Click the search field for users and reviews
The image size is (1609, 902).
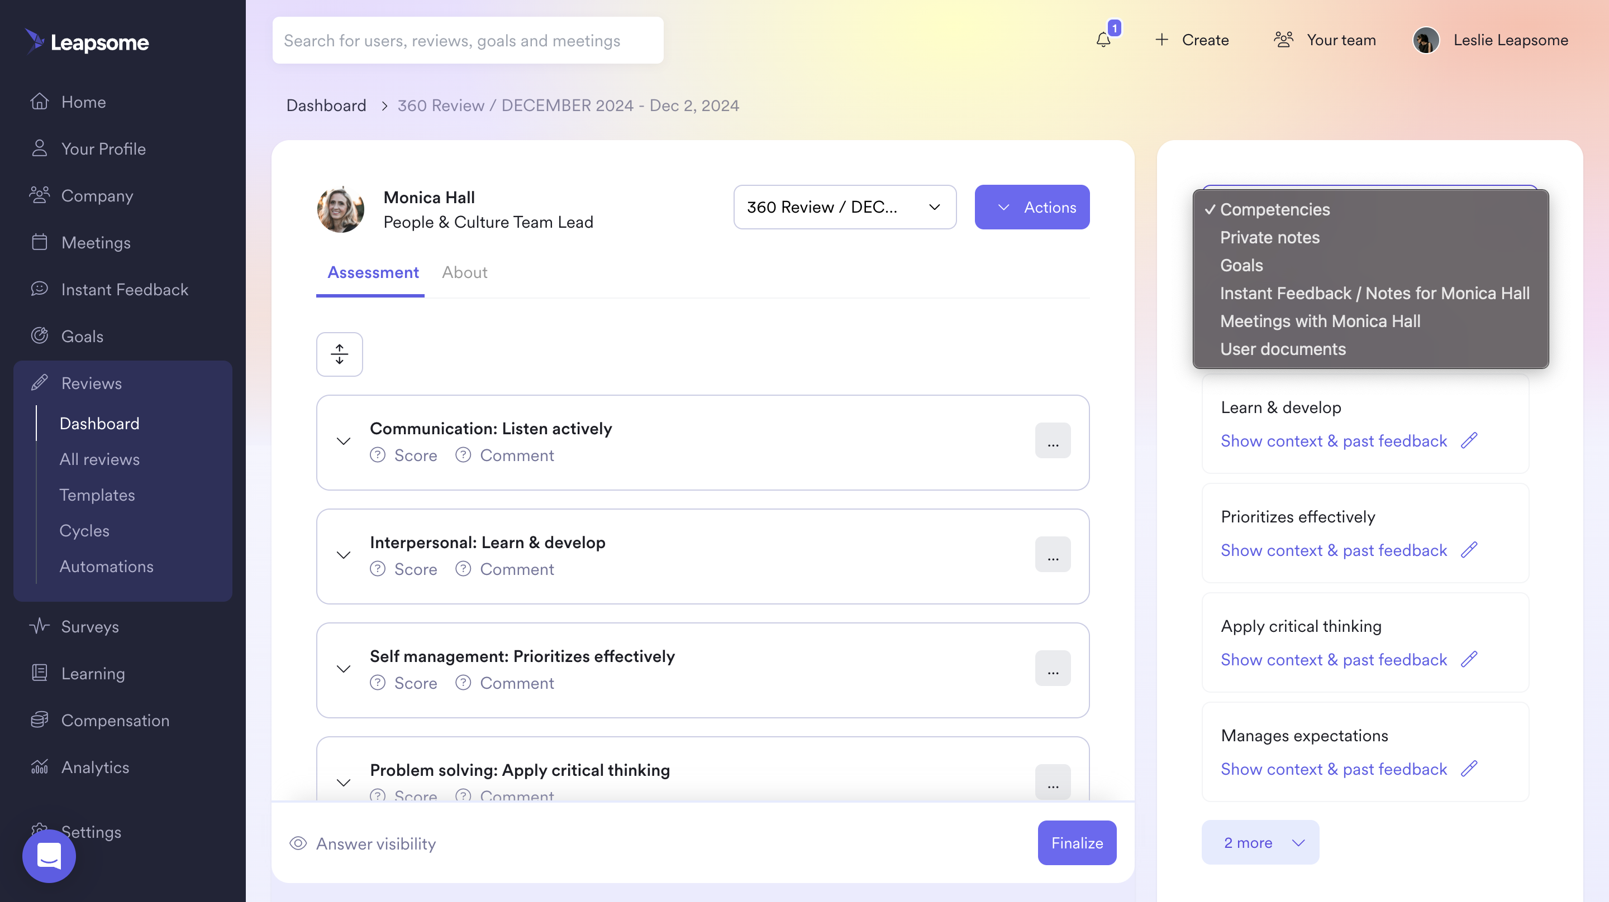[x=468, y=40]
